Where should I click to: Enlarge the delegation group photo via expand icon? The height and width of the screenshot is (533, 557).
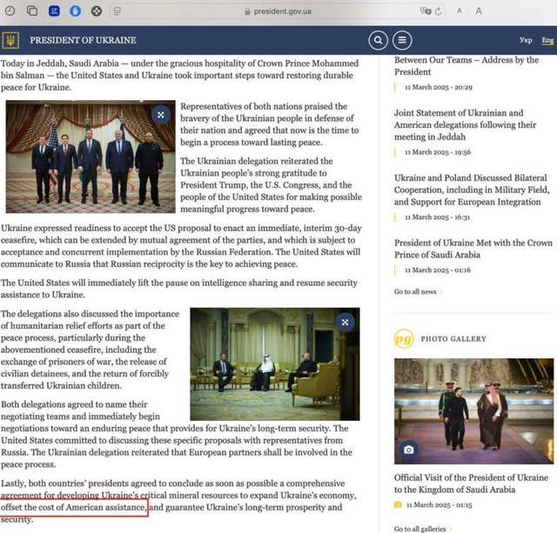pos(161,114)
